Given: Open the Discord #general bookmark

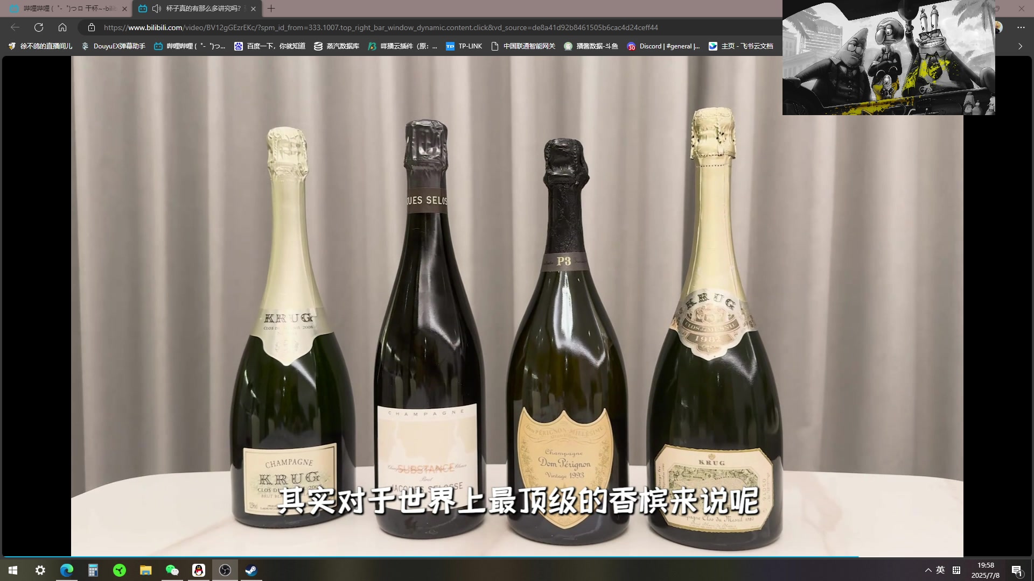Looking at the screenshot, I should [x=663, y=46].
